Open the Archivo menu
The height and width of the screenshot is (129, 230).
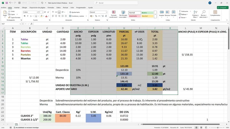pos(4,7)
